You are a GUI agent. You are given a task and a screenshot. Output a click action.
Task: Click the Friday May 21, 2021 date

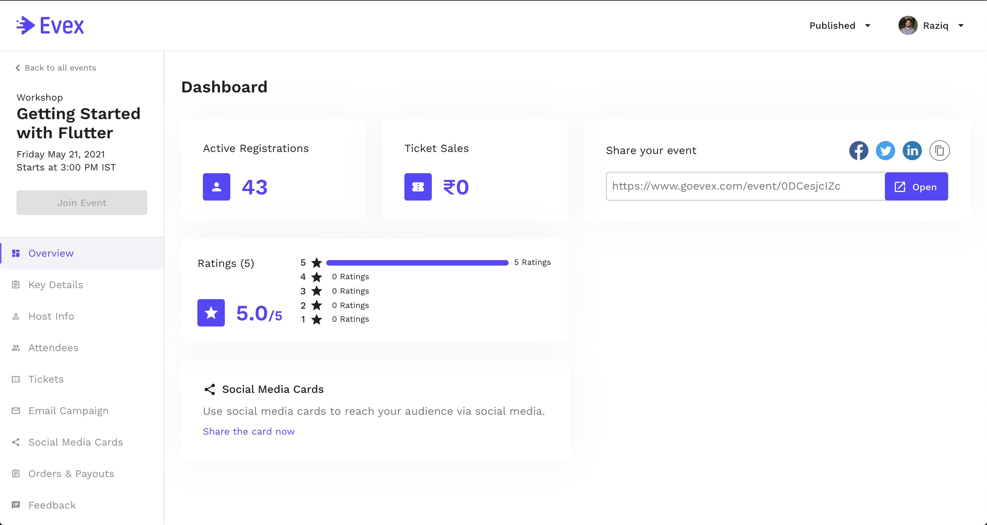tap(61, 154)
